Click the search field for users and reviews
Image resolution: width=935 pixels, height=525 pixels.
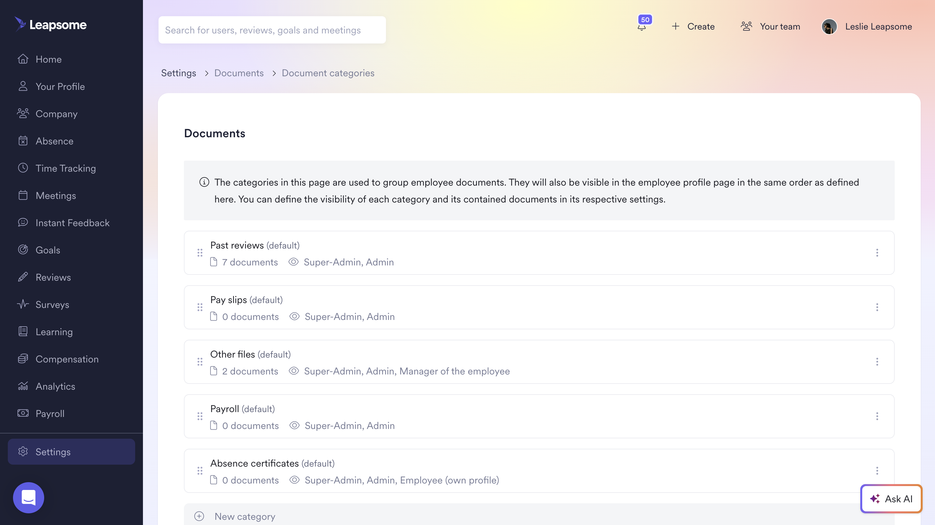(x=272, y=30)
